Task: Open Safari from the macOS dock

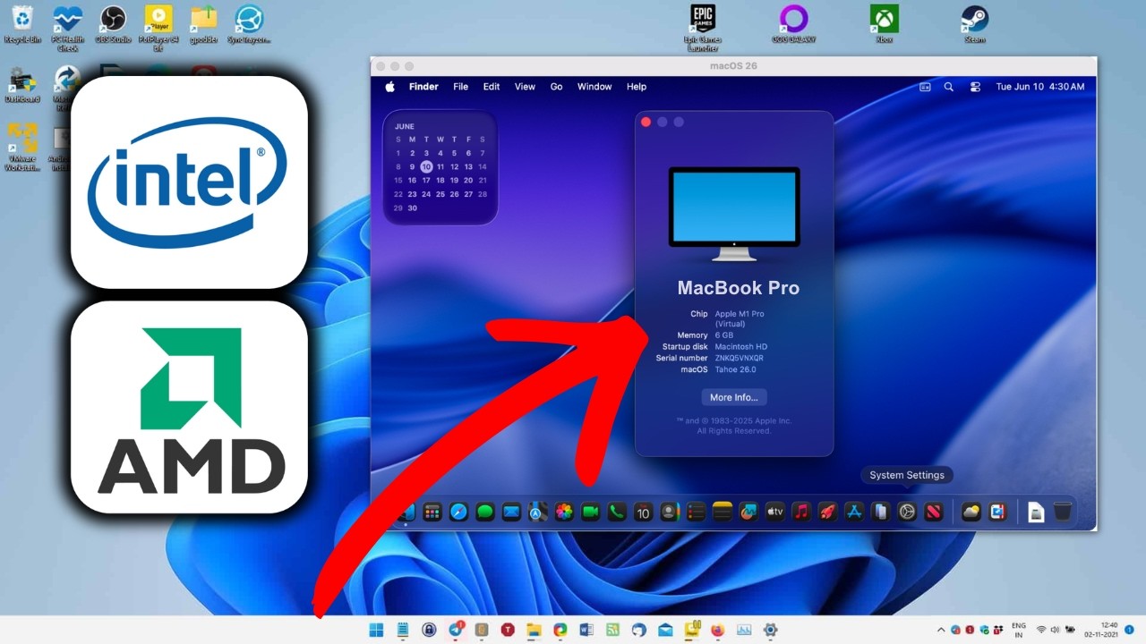Action: coord(458,513)
